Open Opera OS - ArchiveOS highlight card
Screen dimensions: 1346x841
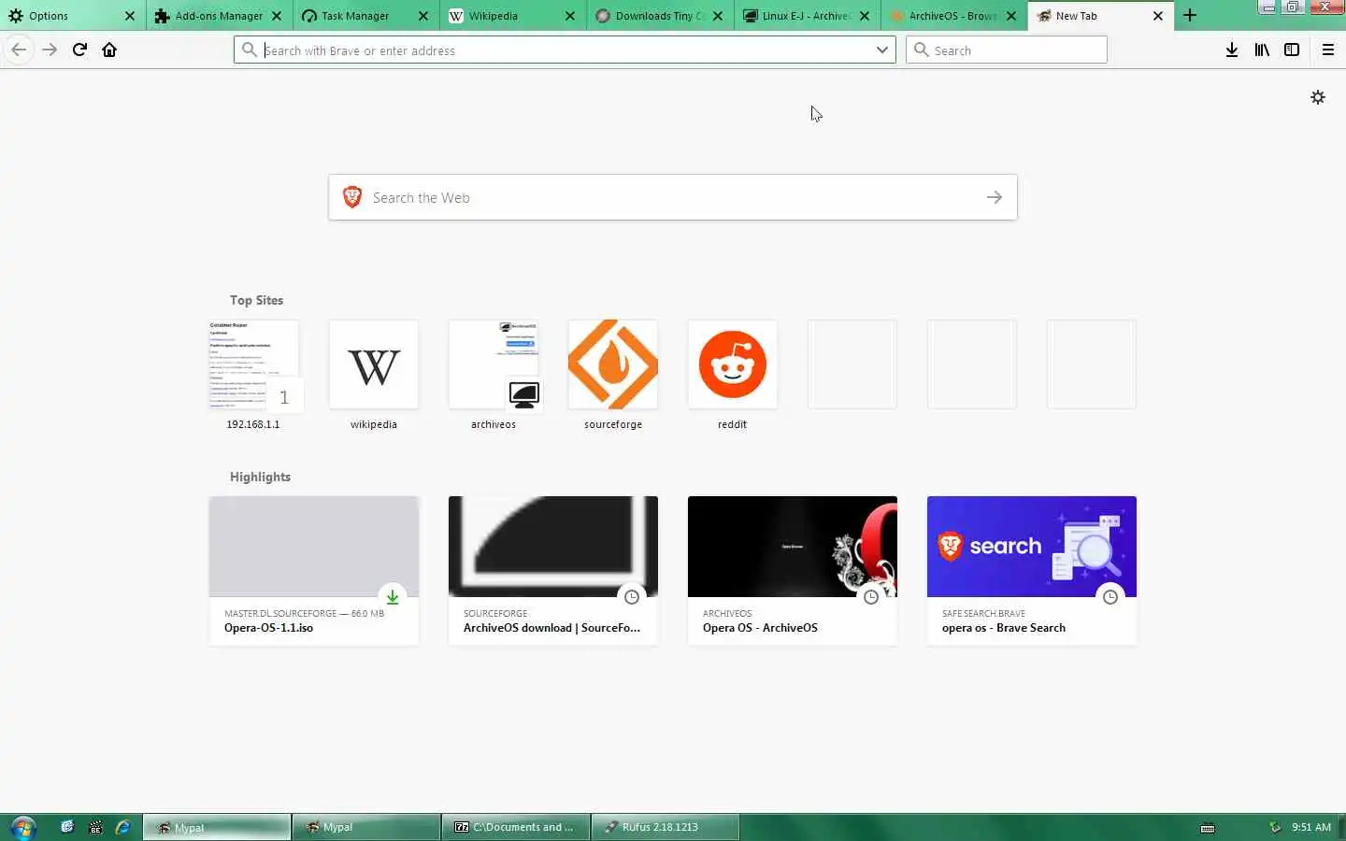[793, 570]
